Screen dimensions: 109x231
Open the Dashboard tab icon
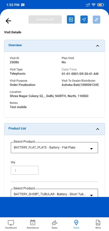tap(11, 222)
